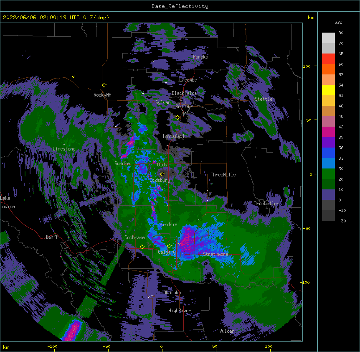The width and height of the screenshot is (360, 352).
Task: Click the -50 tick on the right km axis
Action: pyautogui.click(x=307, y=228)
